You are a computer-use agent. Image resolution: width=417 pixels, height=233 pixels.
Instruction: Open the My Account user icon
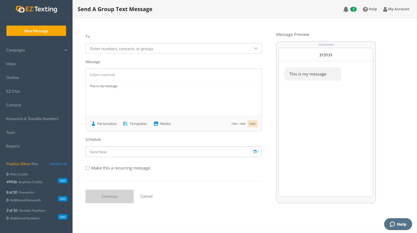(x=385, y=9)
